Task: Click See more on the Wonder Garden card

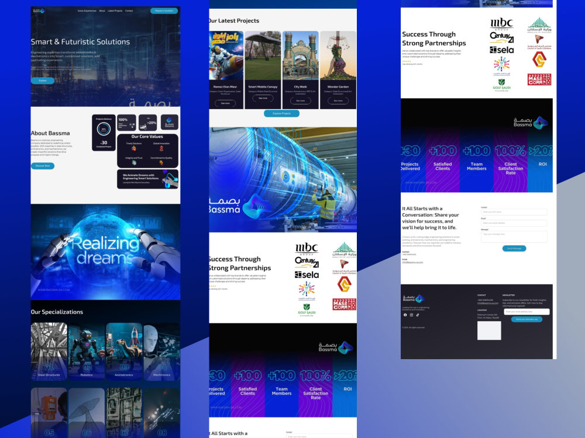Action: pos(338,100)
